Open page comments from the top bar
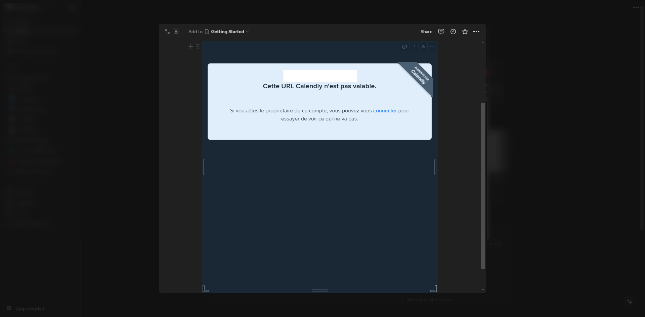The height and width of the screenshot is (317, 645). click(x=441, y=32)
